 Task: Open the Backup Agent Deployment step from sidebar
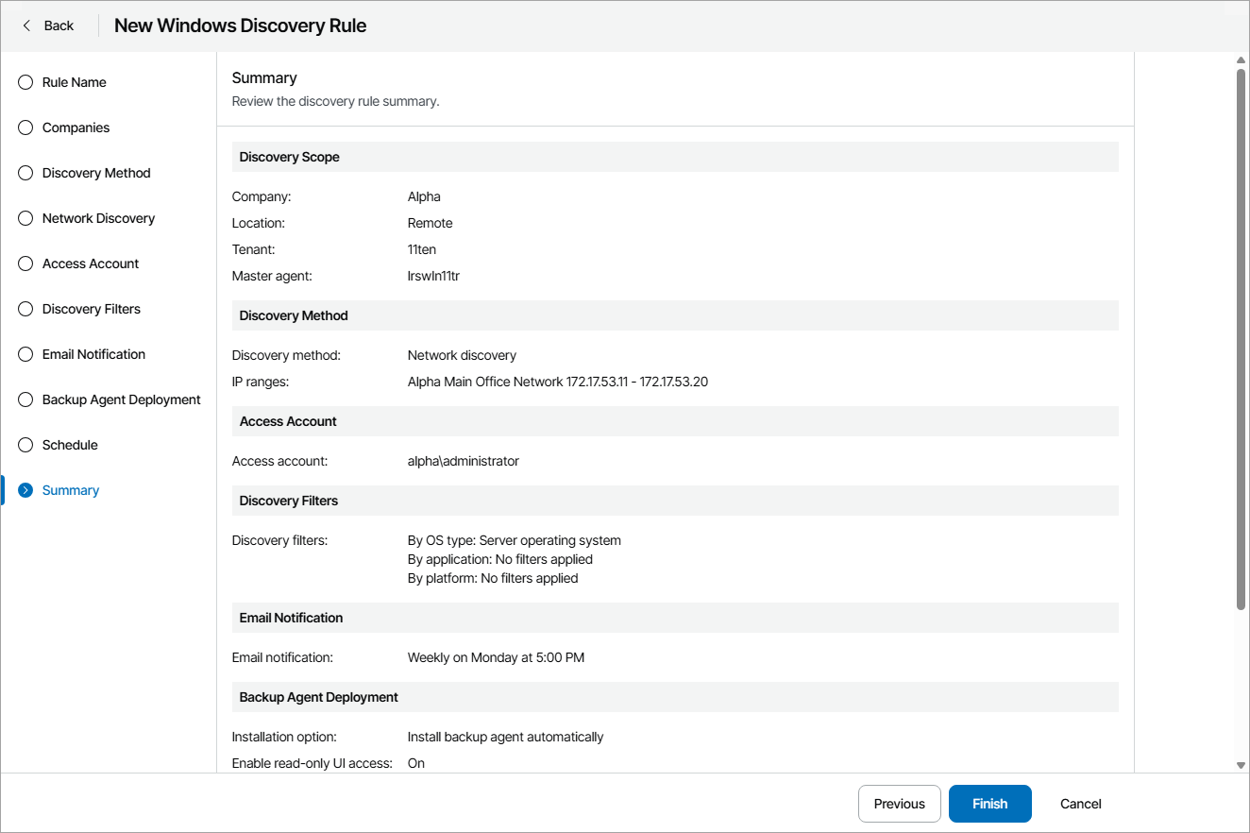tap(121, 399)
